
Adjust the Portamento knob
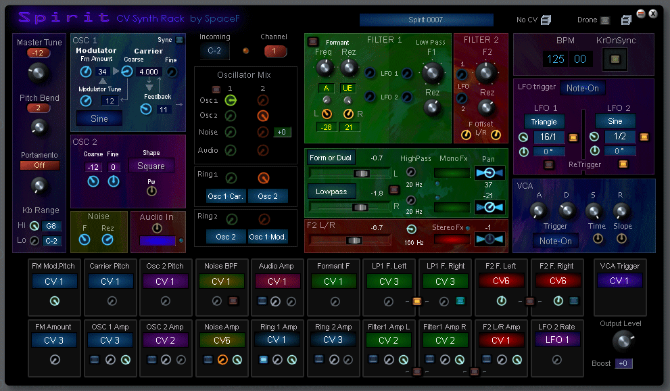pyautogui.click(x=39, y=185)
